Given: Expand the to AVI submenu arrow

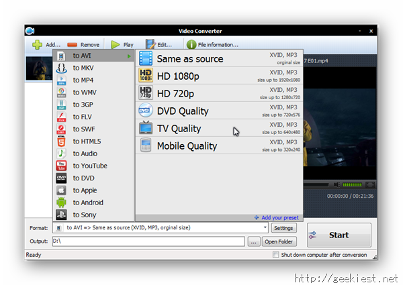Looking at the screenshot, I should click(128, 56).
